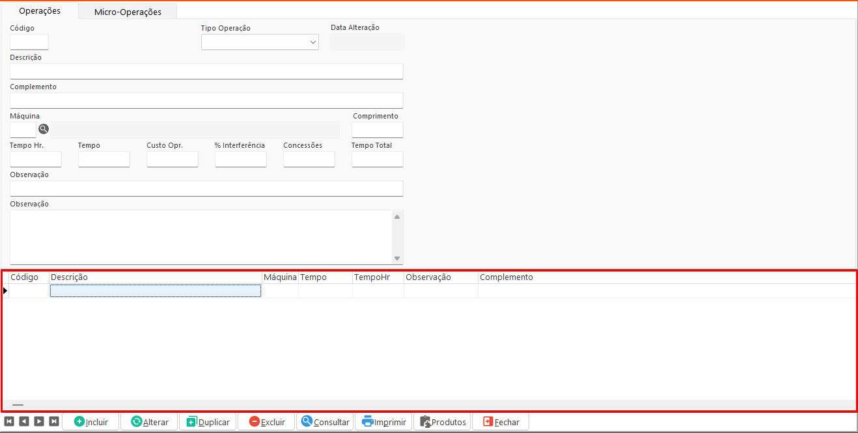Open the Produtos button
This screenshot has width=858, height=433.
pos(443,422)
